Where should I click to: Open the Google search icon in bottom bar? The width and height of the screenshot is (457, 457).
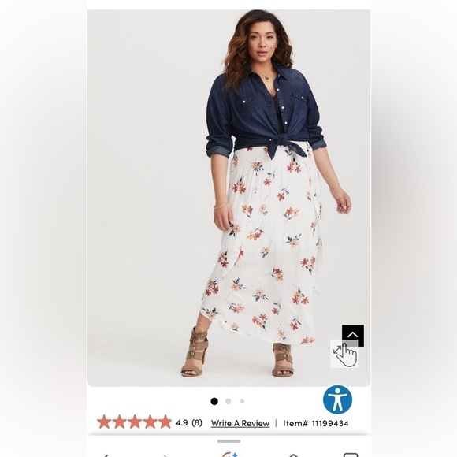click(229, 455)
